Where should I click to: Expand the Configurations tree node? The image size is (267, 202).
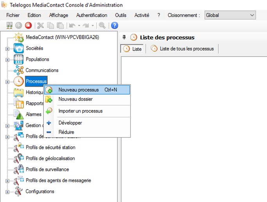7,192
